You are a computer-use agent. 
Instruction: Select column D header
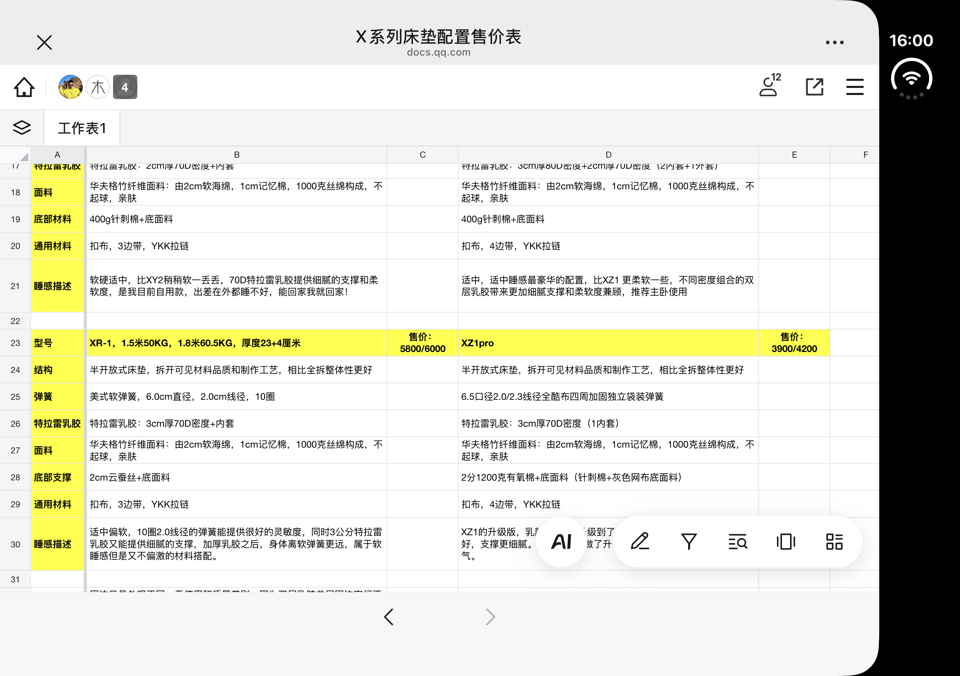click(x=608, y=155)
